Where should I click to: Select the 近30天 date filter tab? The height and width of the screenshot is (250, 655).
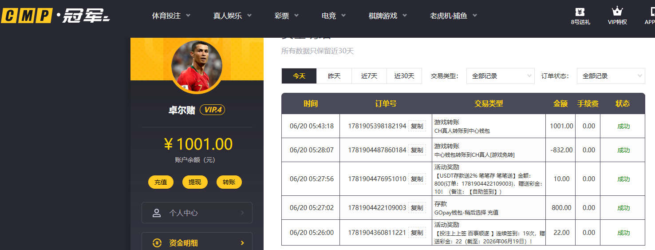tap(404, 76)
